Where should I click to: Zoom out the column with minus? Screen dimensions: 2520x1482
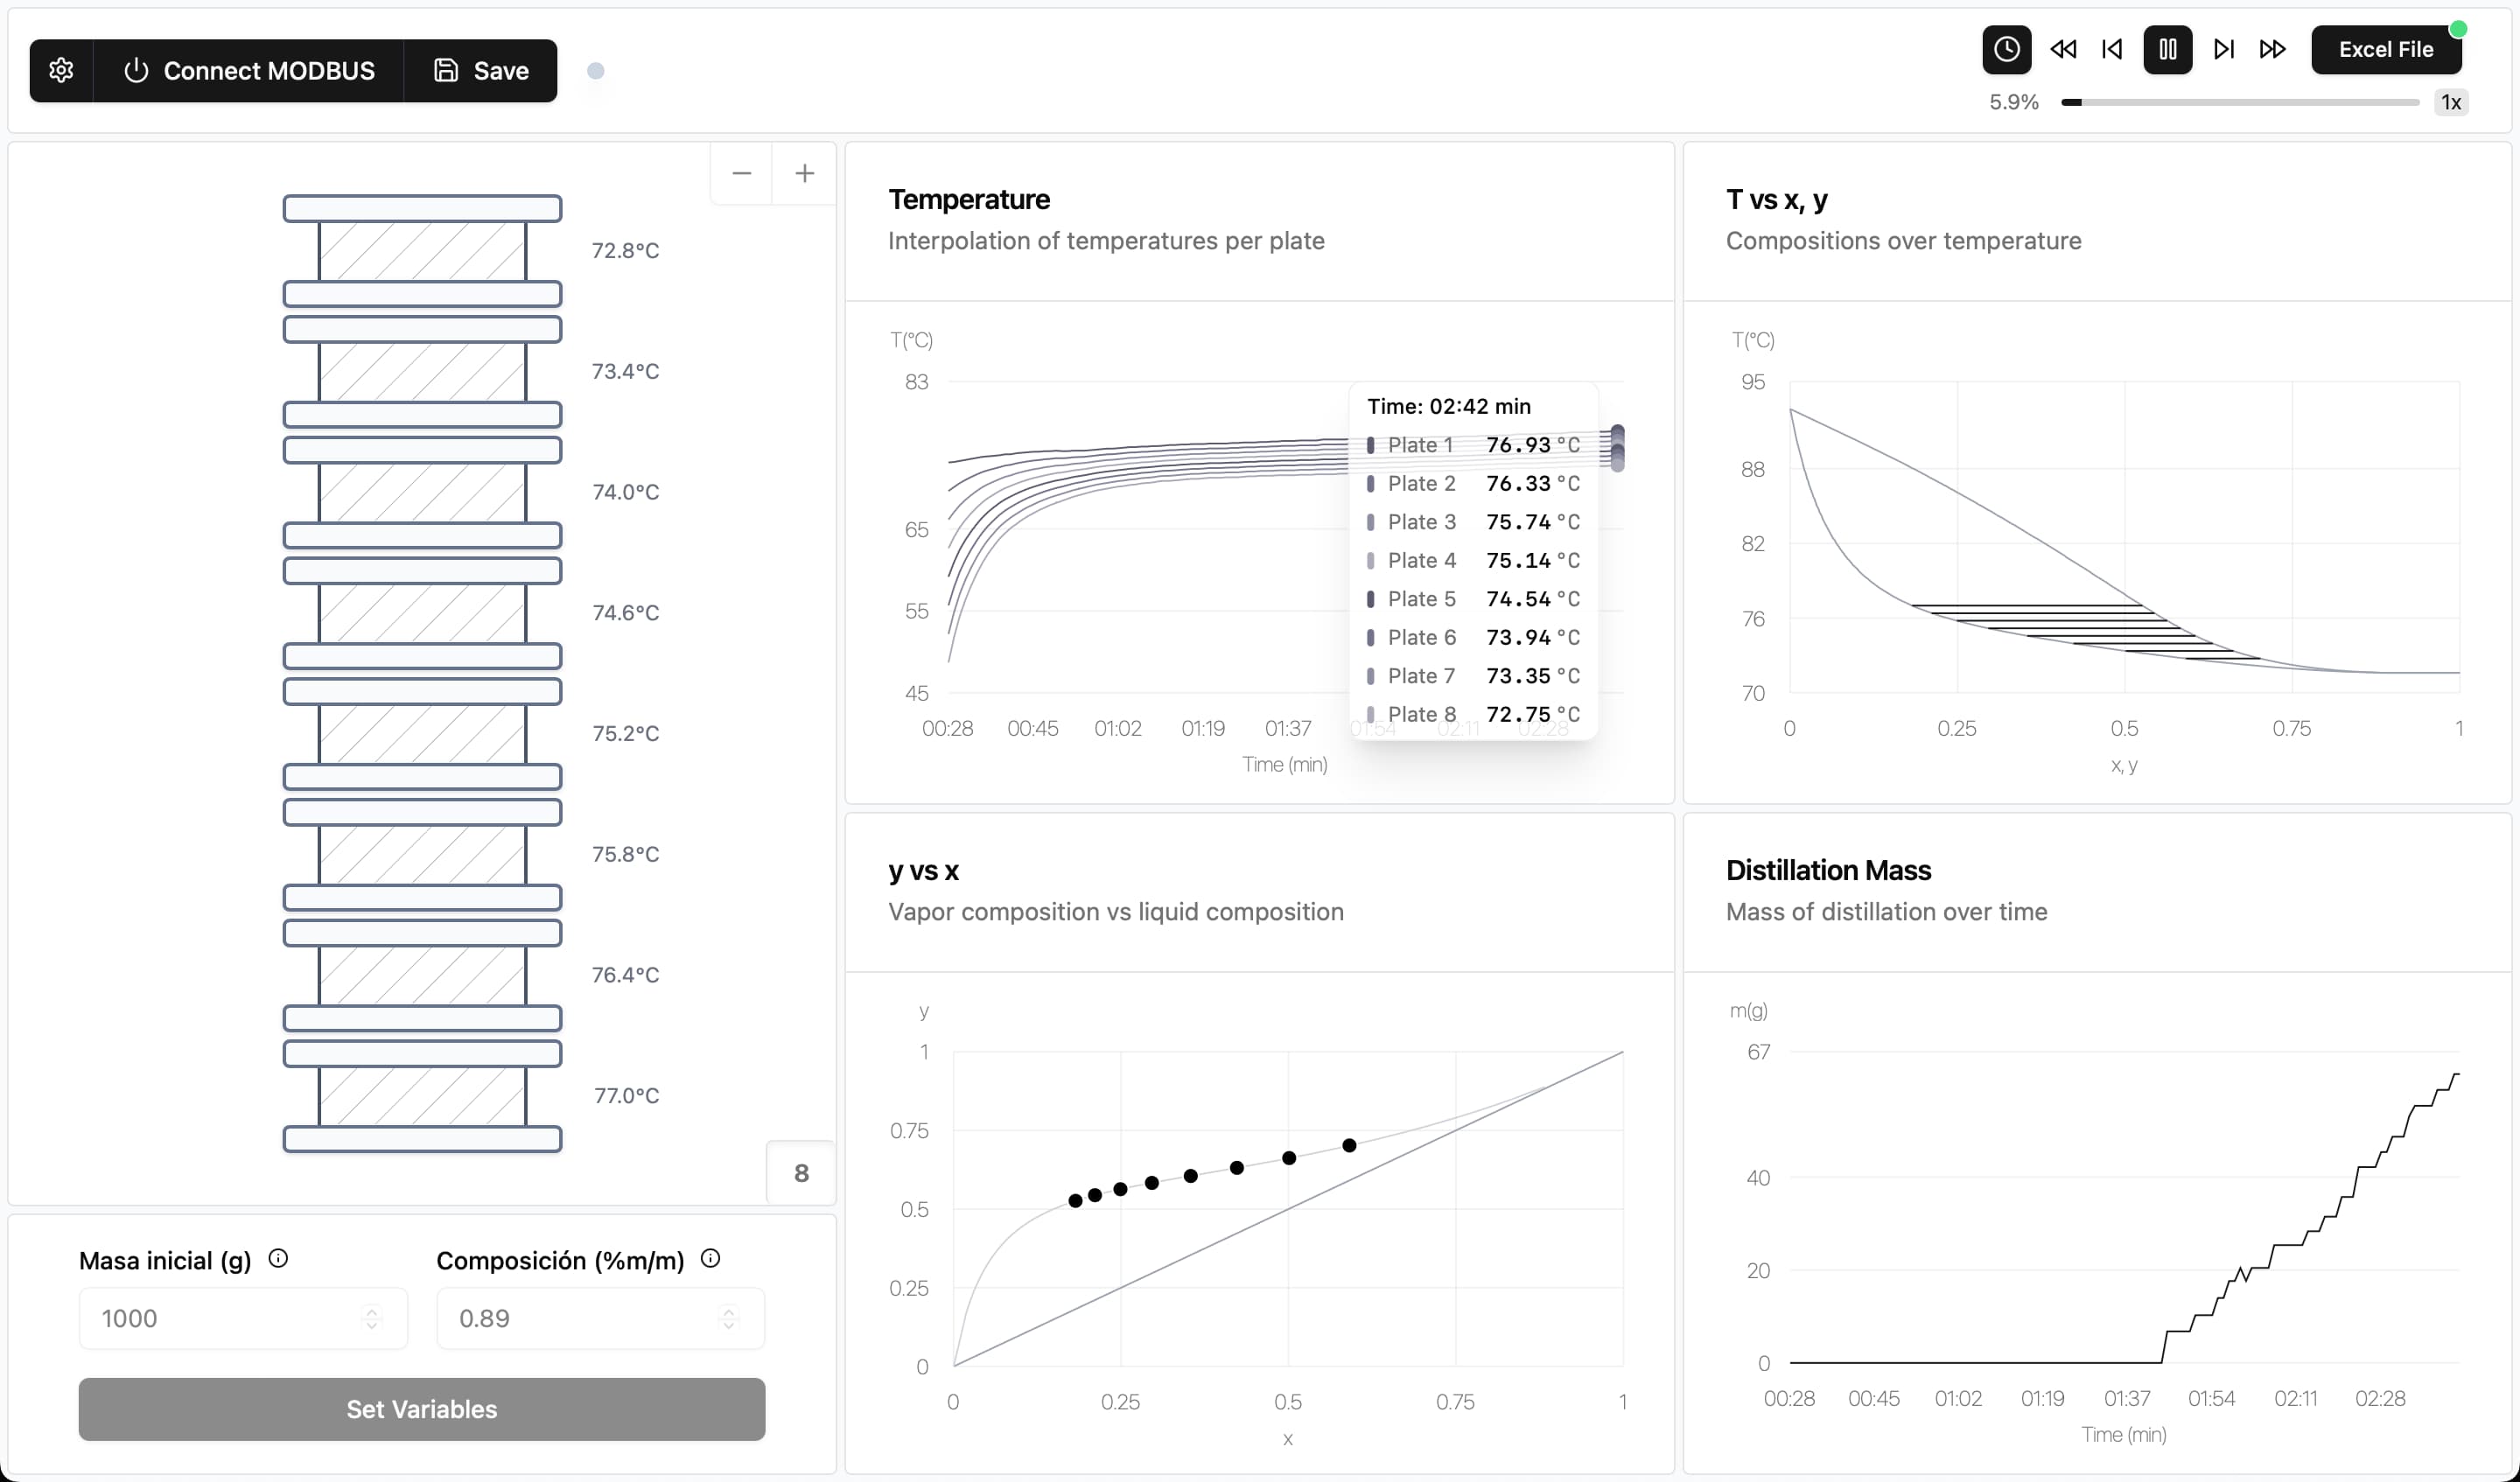(741, 173)
